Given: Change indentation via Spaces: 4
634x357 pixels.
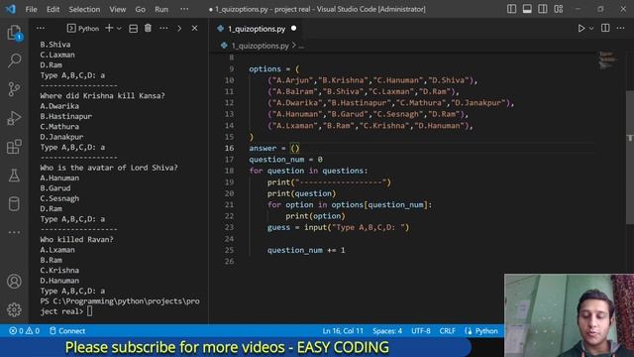Looking at the screenshot, I should 387,330.
